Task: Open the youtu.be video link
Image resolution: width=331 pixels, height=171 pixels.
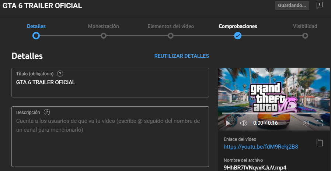Action: 261,147
